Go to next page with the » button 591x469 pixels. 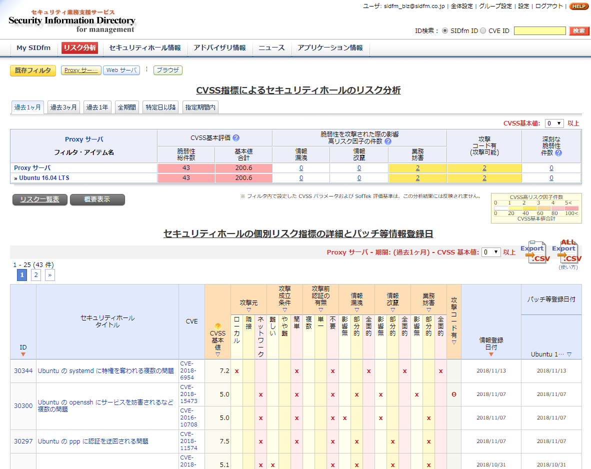(50, 275)
